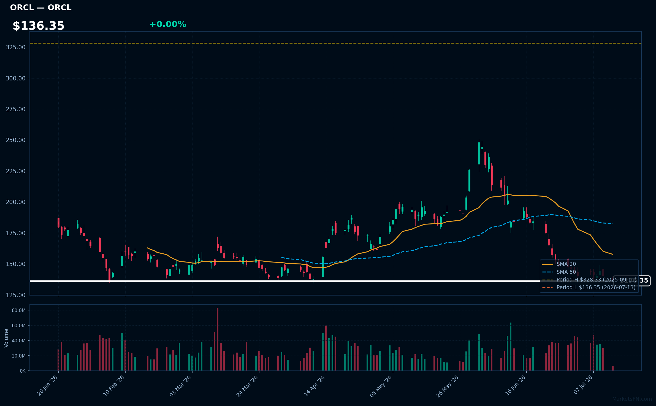Click the 16 Jun '26 date label

pyautogui.click(x=515, y=386)
